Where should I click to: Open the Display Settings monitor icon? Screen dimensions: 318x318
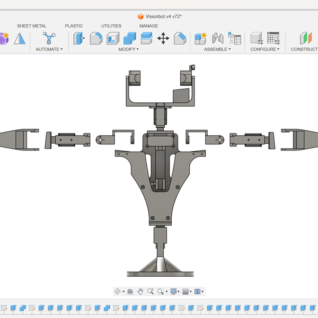click(173, 291)
